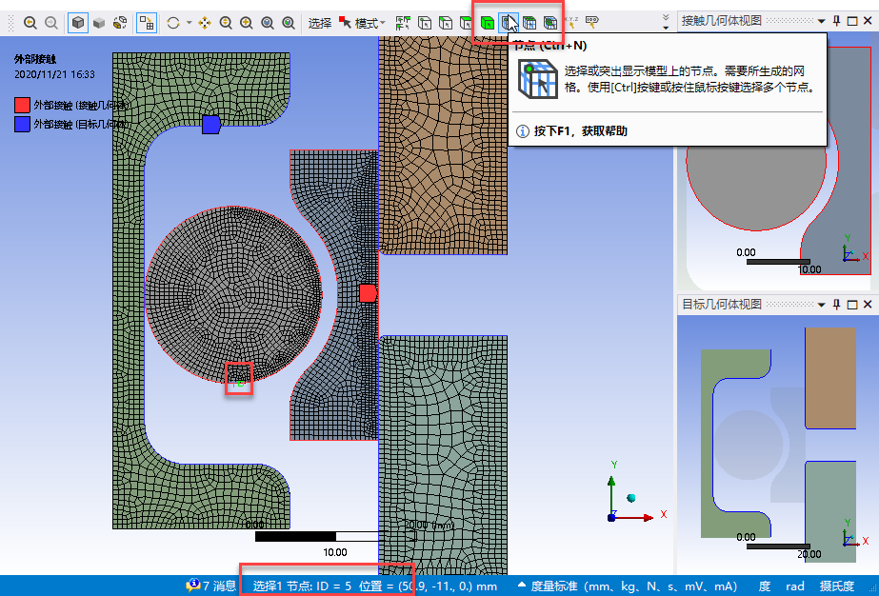Click the 度量标准 (mm, kg, N) unit text

click(x=634, y=586)
